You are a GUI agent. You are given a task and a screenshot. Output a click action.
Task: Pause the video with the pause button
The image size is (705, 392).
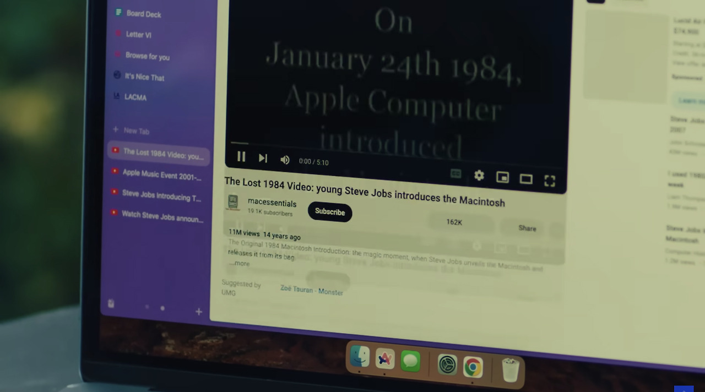(x=241, y=157)
